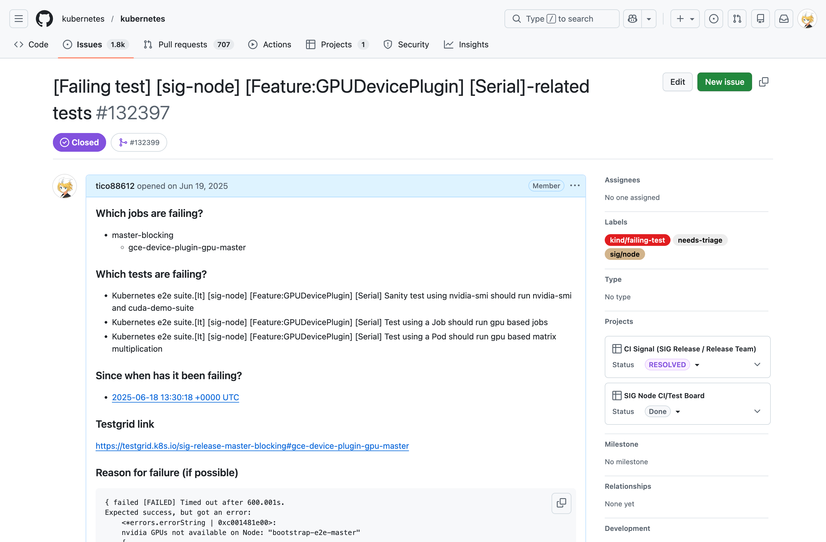Open Copilot chat icon
Screen dimensions: 826x542
click(x=632, y=19)
